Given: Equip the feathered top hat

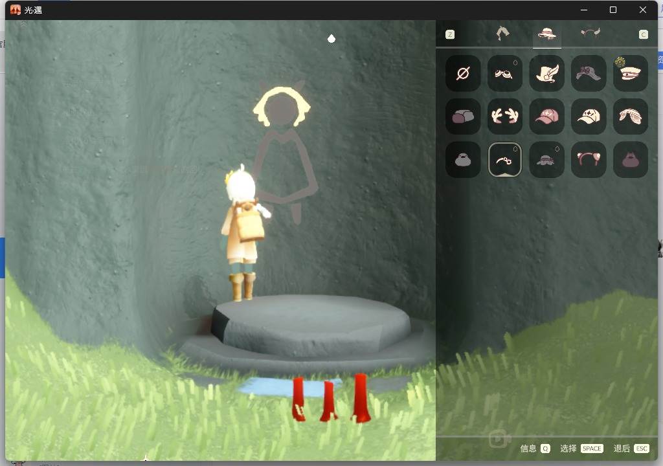Looking at the screenshot, I should pos(546,73).
